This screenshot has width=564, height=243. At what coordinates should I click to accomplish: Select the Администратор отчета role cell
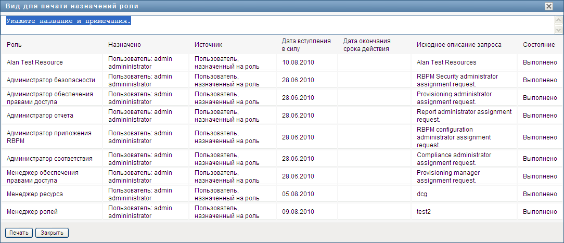(x=40, y=116)
